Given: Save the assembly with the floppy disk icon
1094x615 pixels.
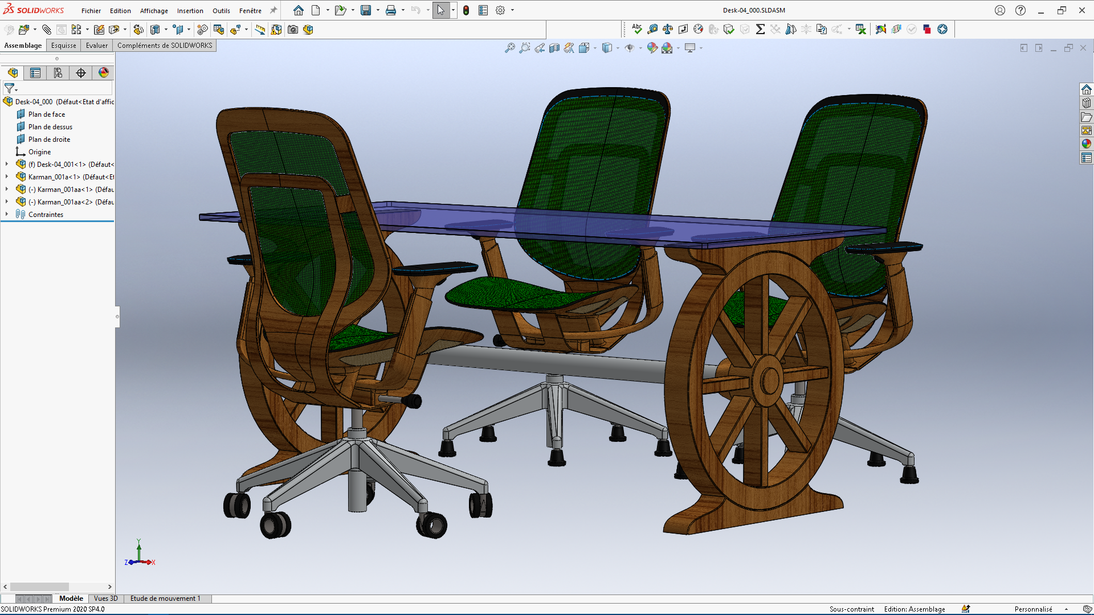Looking at the screenshot, I should 366,10.
